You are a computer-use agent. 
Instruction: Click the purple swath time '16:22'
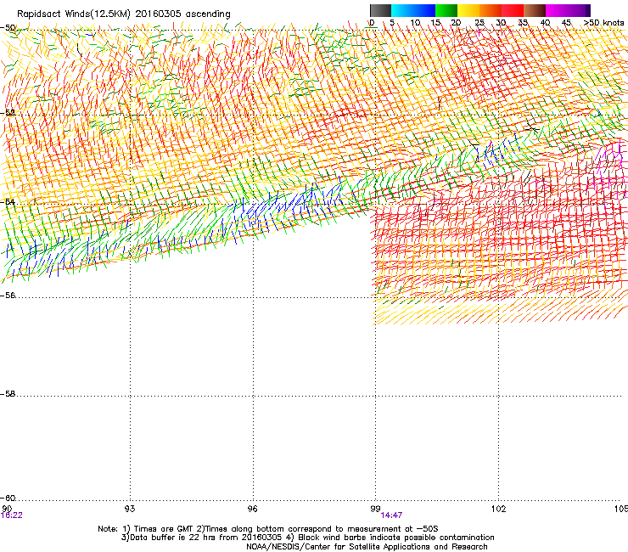tap(12, 515)
